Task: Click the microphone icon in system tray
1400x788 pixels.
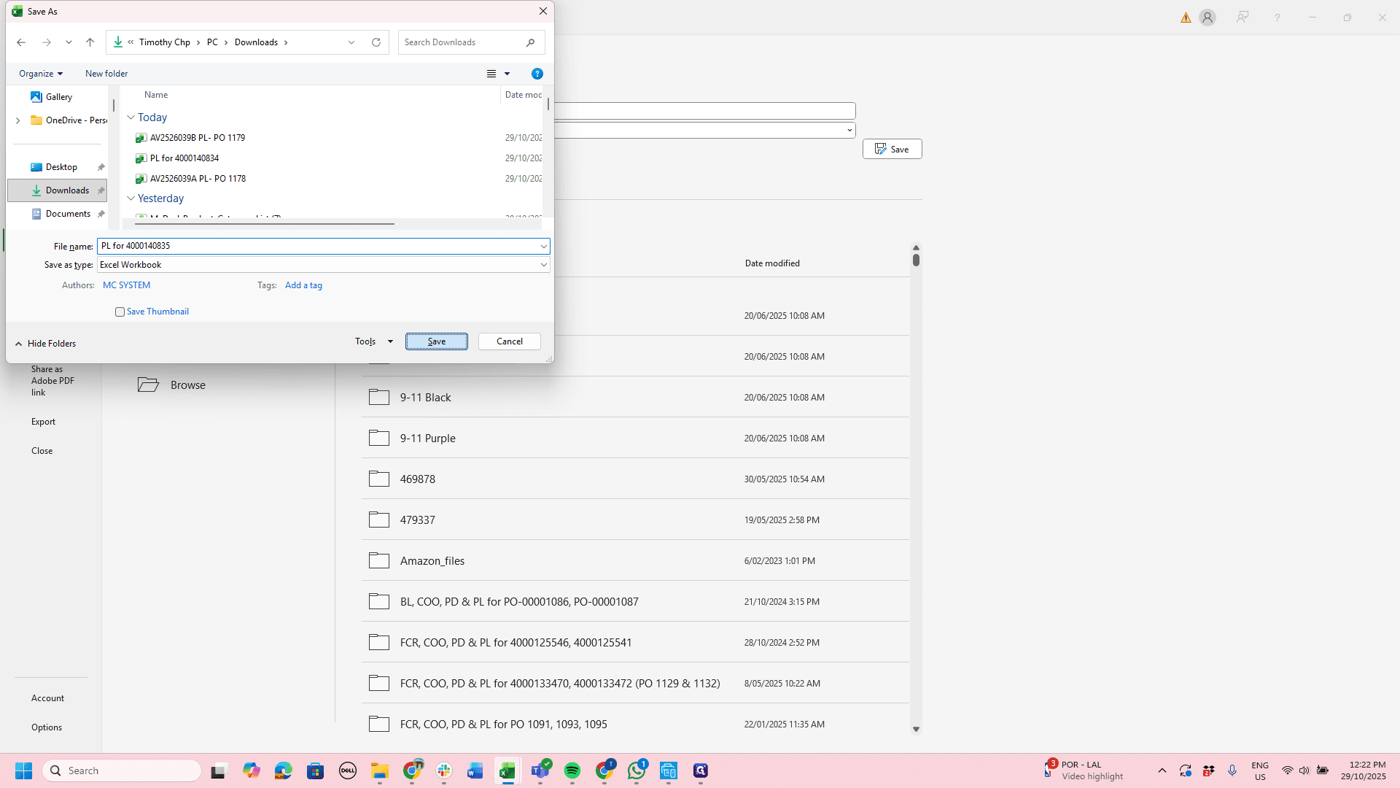Action: [1232, 770]
